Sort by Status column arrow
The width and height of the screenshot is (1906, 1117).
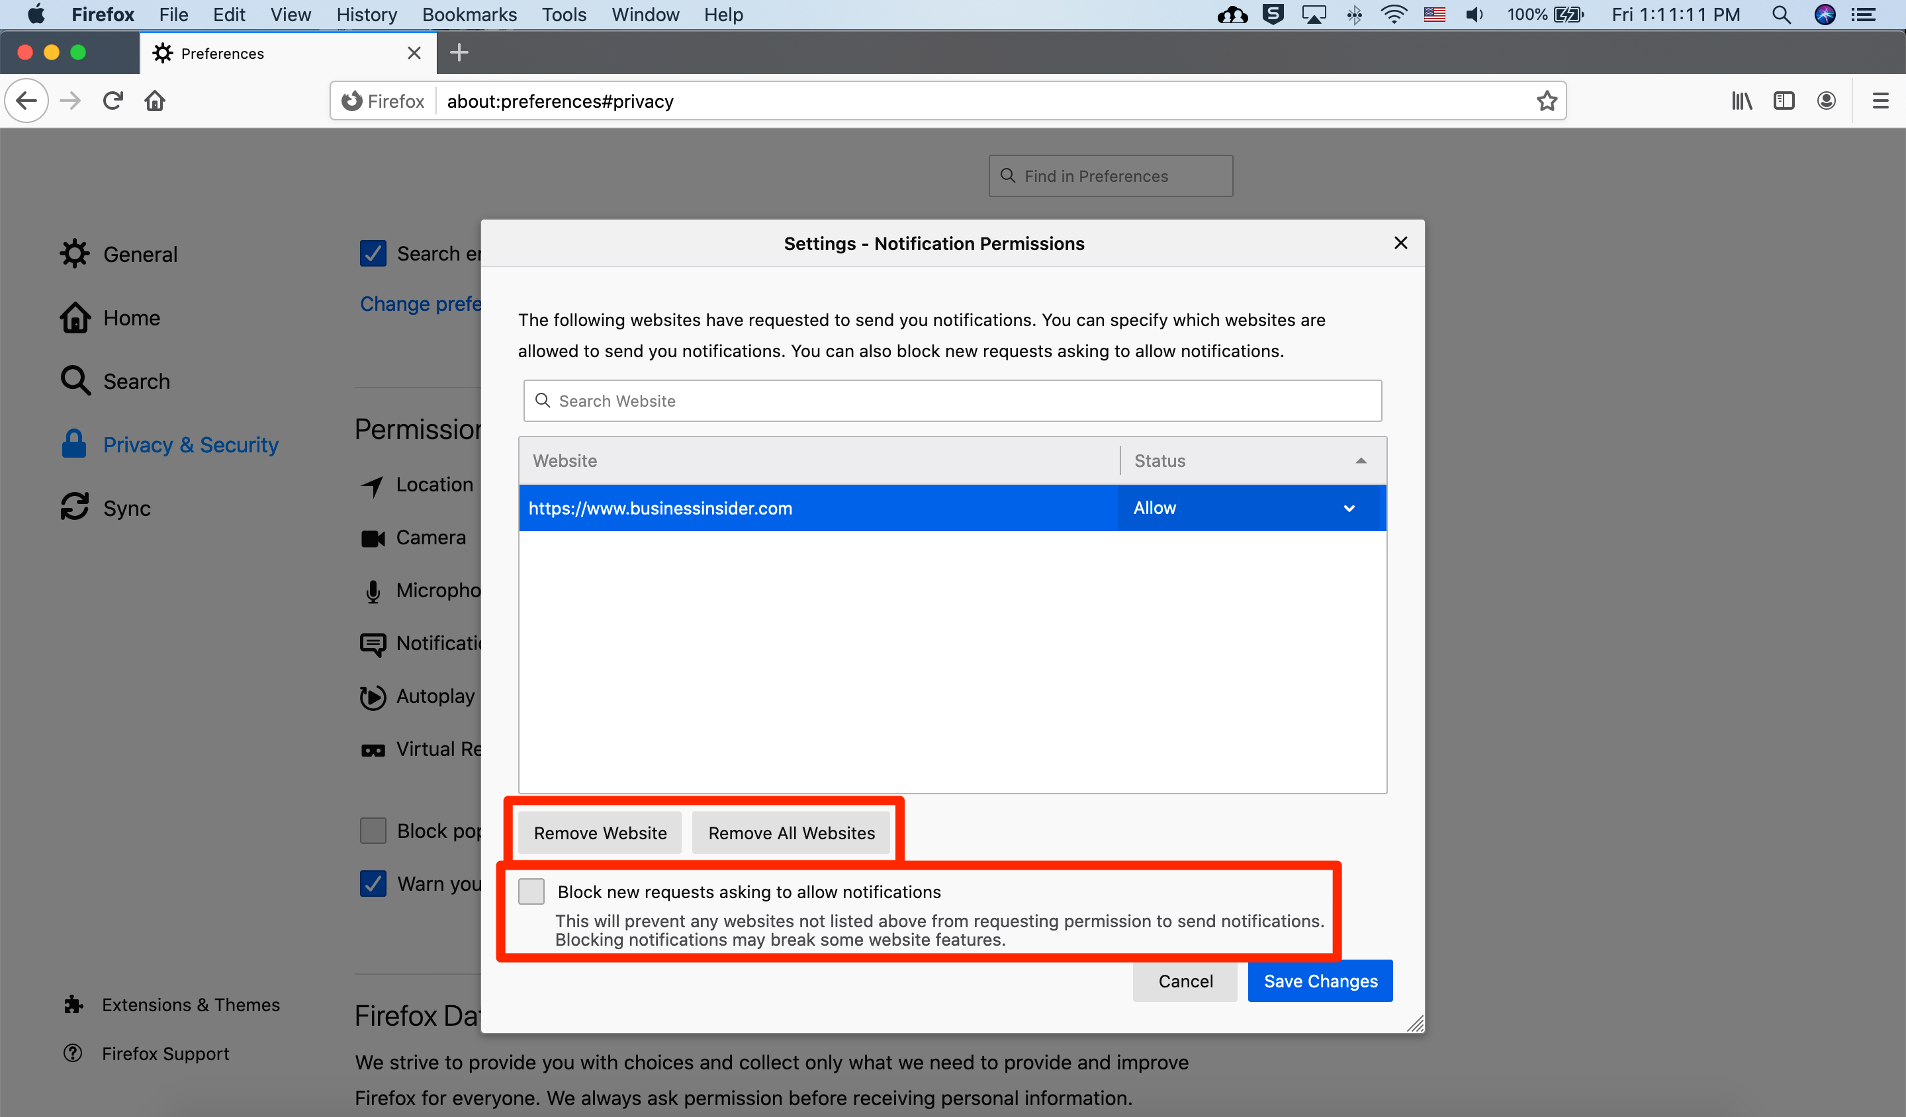click(1361, 460)
